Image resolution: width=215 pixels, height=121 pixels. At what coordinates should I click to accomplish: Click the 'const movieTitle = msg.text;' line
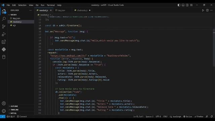tap(65, 50)
